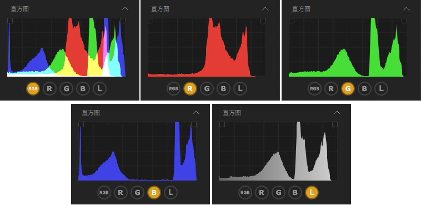Toggle highlight clipping box in luminance histogram

click(x=334, y=124)
